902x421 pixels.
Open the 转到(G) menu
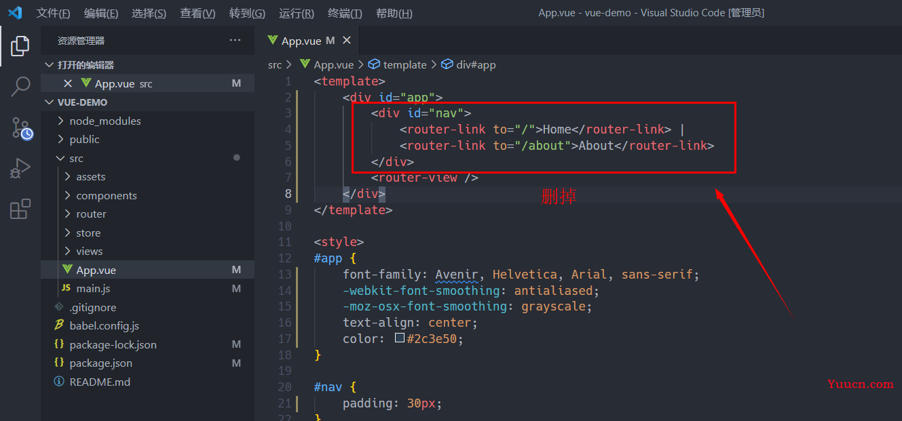[x=247, y=13]
